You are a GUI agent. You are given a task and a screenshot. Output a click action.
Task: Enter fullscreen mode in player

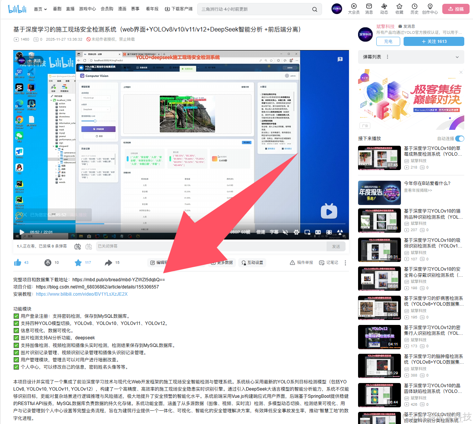click(x=340, y=232)
